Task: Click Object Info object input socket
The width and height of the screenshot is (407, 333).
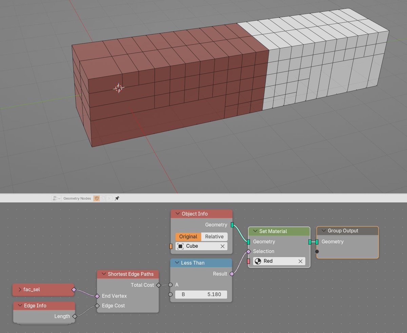Action: pos(171,246)
